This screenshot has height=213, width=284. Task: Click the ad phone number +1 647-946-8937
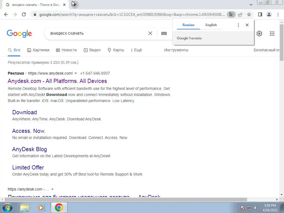[x=95, y=73]
